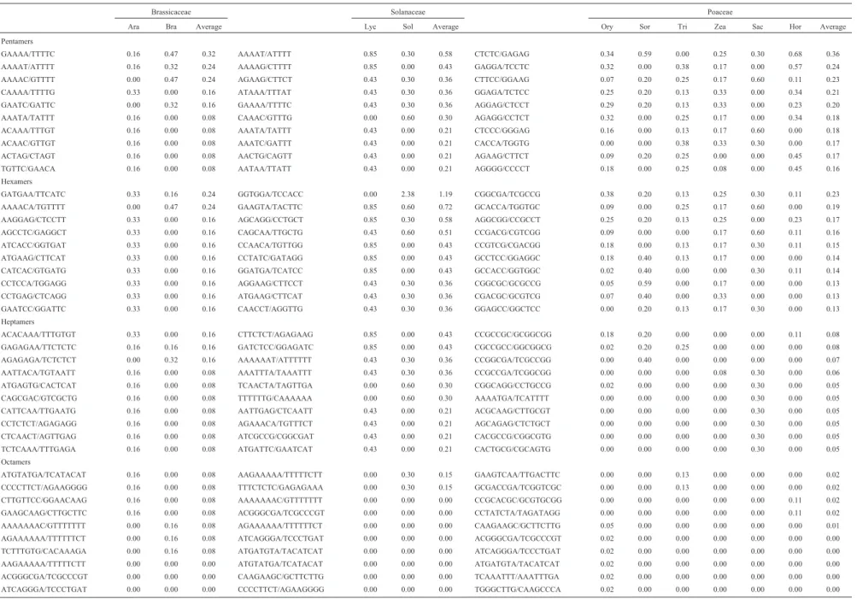Image resolution: width=857 pixels, height=599 pixels.
Task: Click the 1.19 average value
Action: [x=445, y=194]
